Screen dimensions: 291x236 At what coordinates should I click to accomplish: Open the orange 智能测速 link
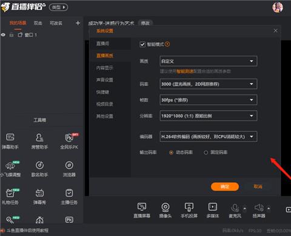tap(185, 71)
